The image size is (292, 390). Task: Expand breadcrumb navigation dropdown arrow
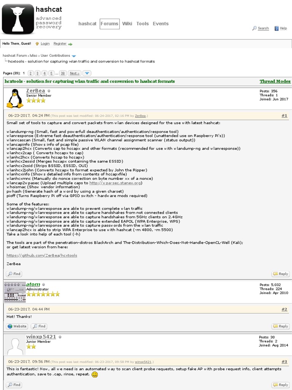[74, 56]
